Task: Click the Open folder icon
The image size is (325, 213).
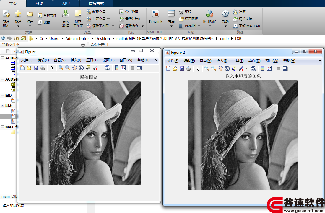Action: (x=30, y=14)
